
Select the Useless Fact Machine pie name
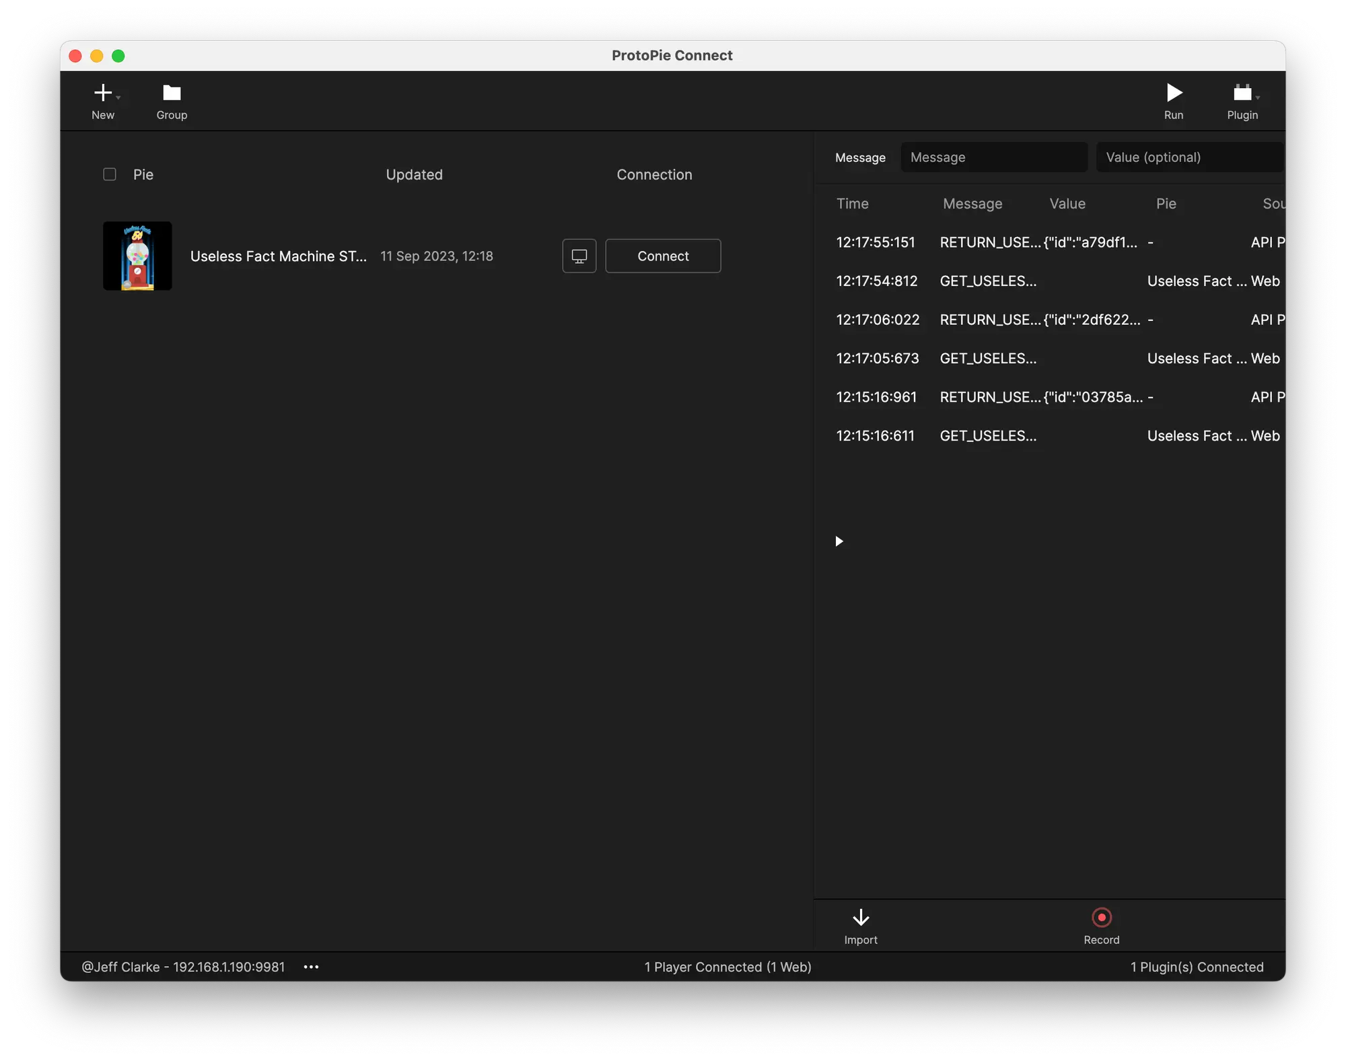[x=278, y=256]
